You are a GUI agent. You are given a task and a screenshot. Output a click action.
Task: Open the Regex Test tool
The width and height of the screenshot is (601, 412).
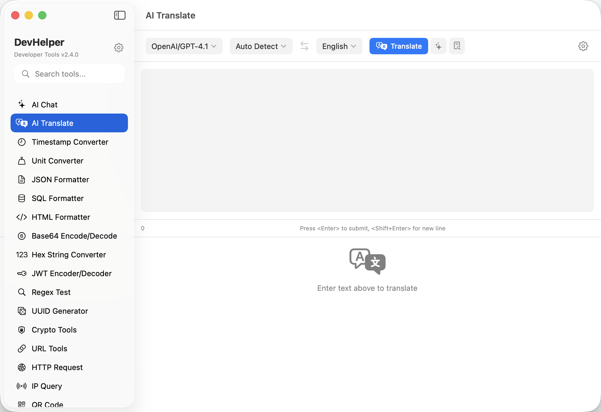(x=51, y=292)
